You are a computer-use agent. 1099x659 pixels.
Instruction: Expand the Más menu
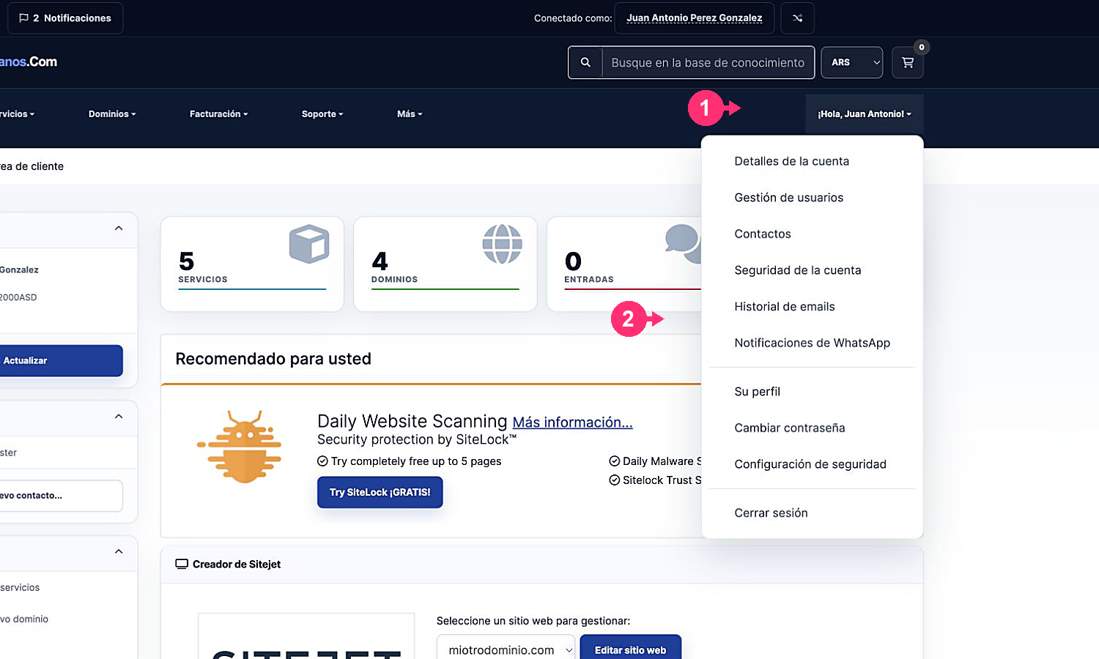click(x=410, y=114)
